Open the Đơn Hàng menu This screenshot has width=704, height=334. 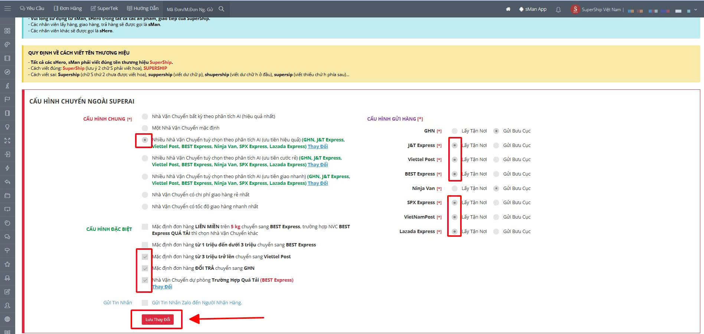coord(68,8)
